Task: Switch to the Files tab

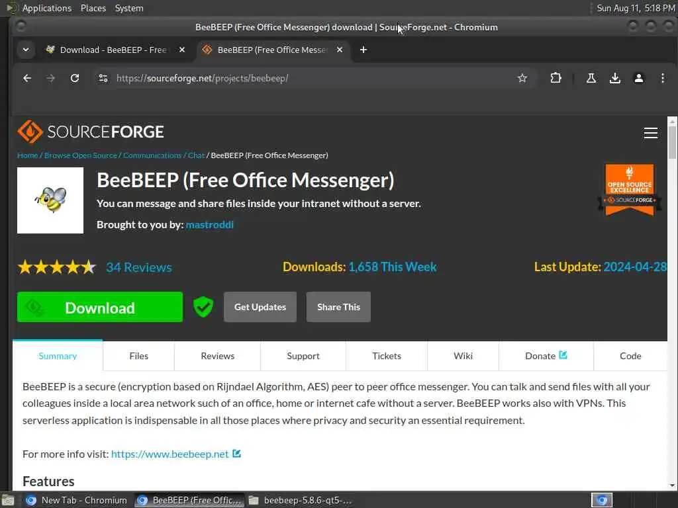Action: click(x=138, y=356)
